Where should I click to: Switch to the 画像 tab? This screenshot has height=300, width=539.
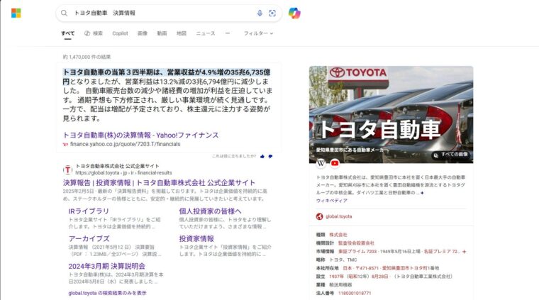coord(143,33)
